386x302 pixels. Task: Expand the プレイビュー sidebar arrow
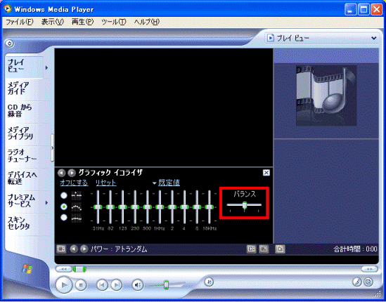coord(47,67)
